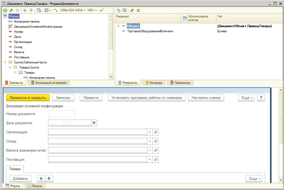Open the 100% zoom dropdown

click(92, 10)
